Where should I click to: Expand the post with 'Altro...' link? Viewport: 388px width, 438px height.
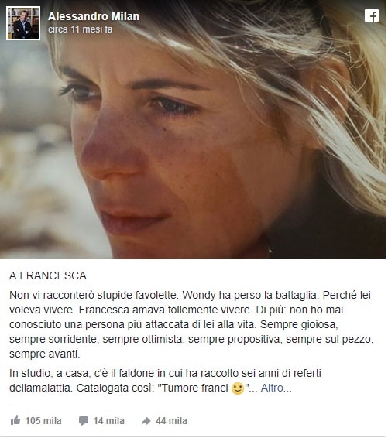pyautogui.click(x=276, y=388)
